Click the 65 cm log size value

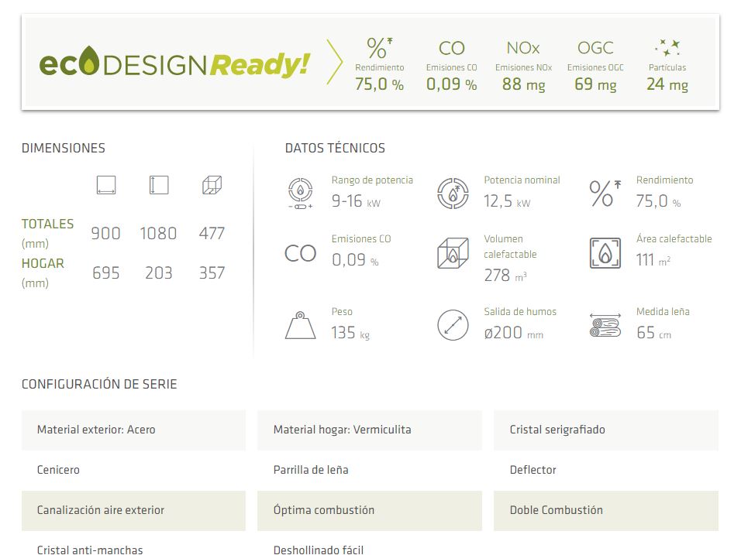click(653, 333)
